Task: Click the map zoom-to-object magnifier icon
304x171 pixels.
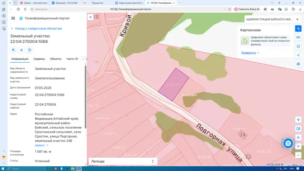Action: [298, 137]
